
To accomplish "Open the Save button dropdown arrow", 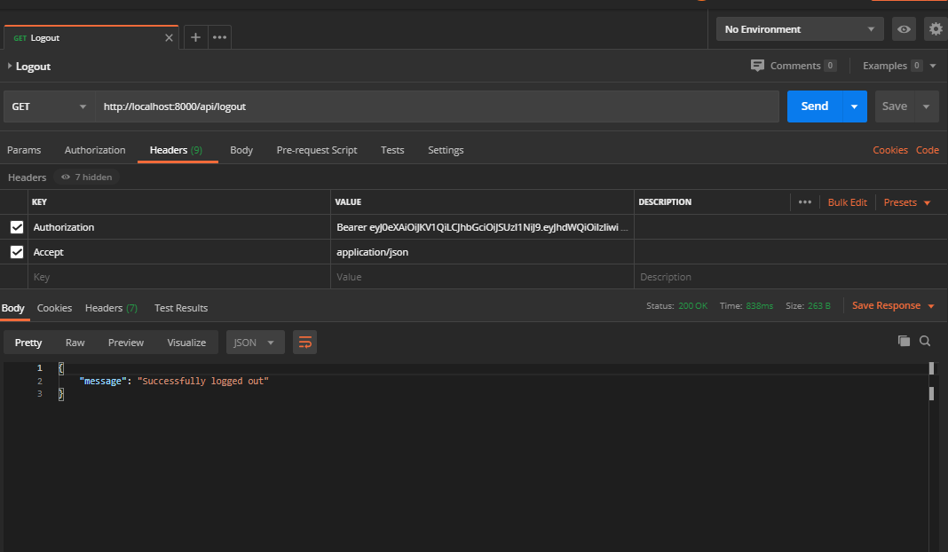I will point(926,106).
